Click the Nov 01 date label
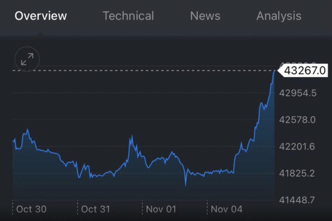The height and width of the screenshot is (221, 332). point(161,209)
